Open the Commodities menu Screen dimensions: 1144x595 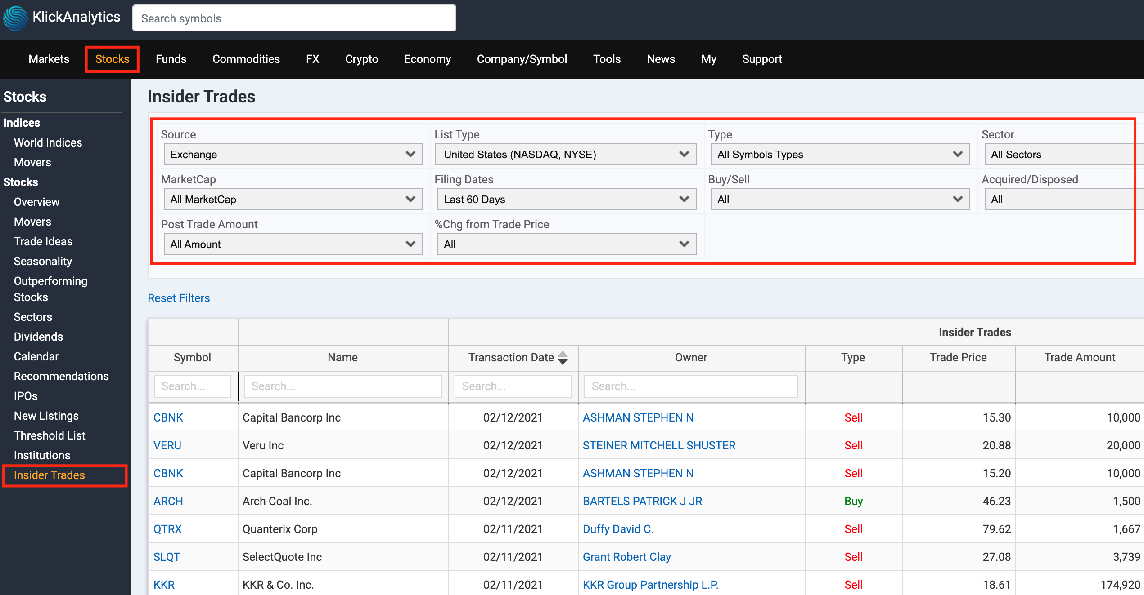tap(246, 59)
